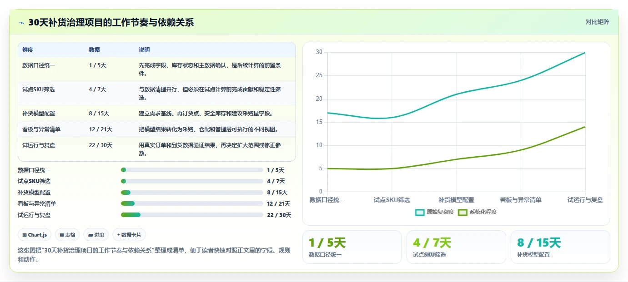The width and height of the screenshot is (628, 282).
Task: Click the 补货模型配置 progress bar
Action: pos(192,193)
